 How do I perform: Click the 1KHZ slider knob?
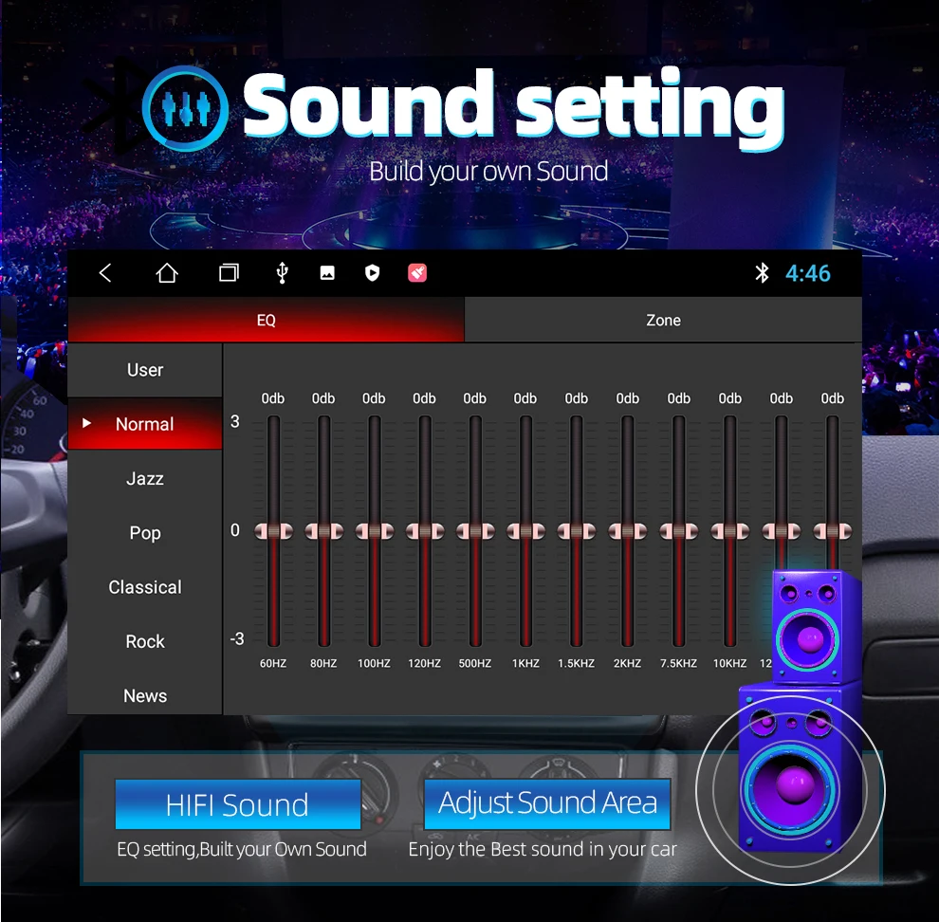[x=525, y=531]
